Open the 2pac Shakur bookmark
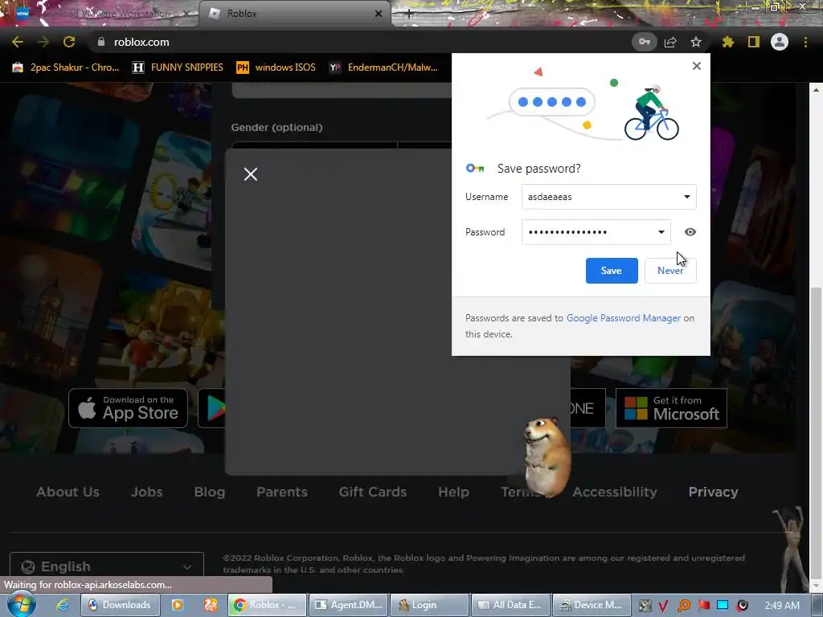 [66, 67]
